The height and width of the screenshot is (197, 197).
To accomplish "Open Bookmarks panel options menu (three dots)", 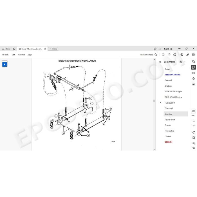I will click(185, 62).
